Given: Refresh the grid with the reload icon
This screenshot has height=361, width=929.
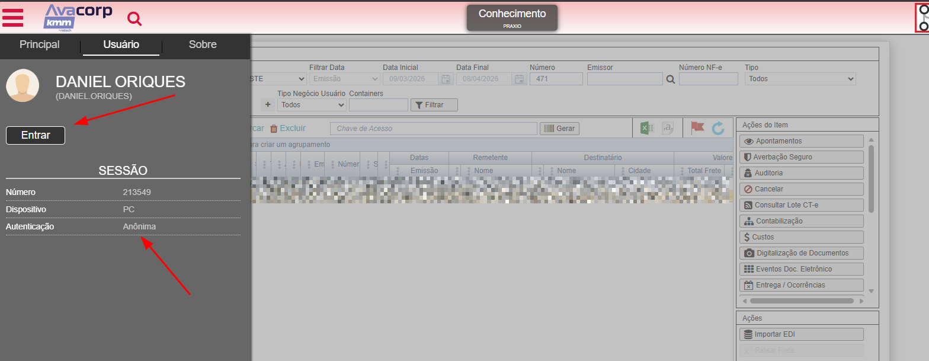Looking at the screenshot, I should (718, 128).
